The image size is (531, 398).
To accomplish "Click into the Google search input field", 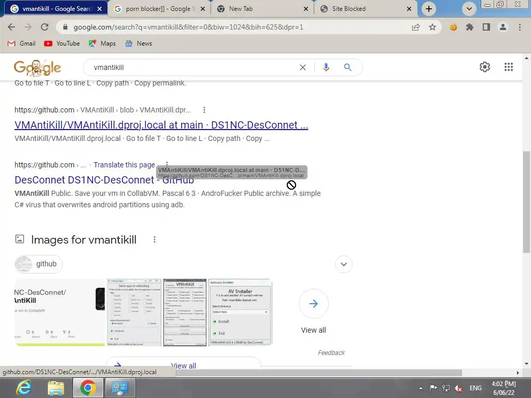I will 193,67.
